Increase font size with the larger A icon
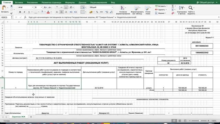Screen dimensions: 220x124 pyautogui.click(x=45, y=7)
